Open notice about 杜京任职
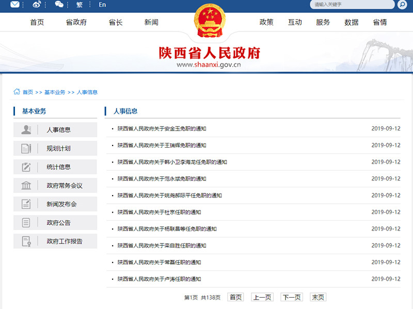Image resolution: width=413 pixels, height=309 pixels. (159, 212)
